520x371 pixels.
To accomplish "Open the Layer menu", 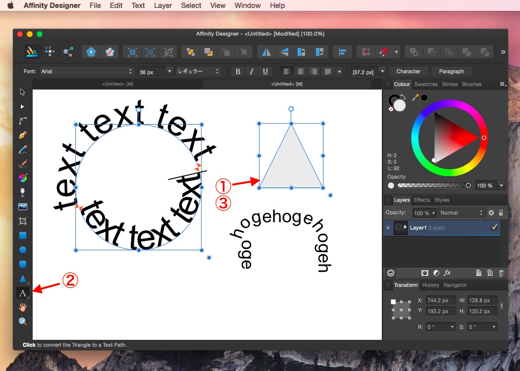I will 163,5.
